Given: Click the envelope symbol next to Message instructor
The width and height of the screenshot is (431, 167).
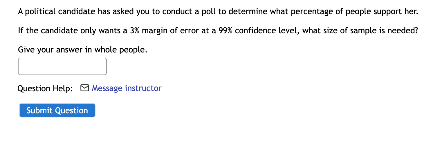Looking at the screenshot, I should pyautogui.click(x=85, y=88).
